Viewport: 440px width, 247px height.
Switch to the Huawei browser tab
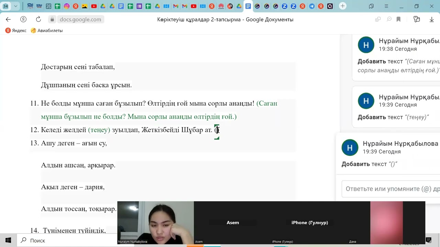tap(221, 6)
